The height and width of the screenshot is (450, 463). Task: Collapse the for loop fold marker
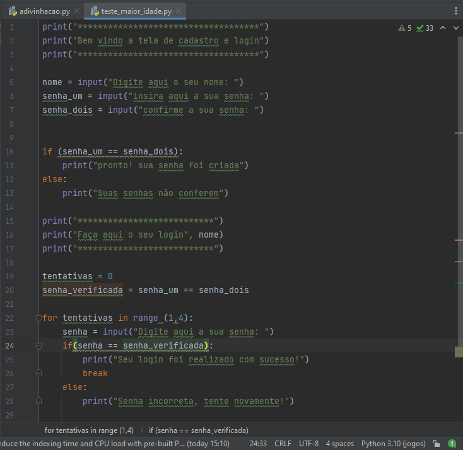pos(38,318)
